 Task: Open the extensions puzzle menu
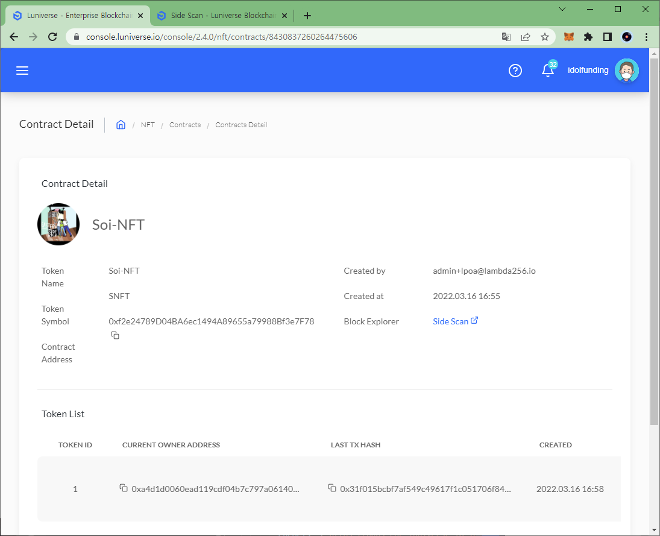point(588,37)
